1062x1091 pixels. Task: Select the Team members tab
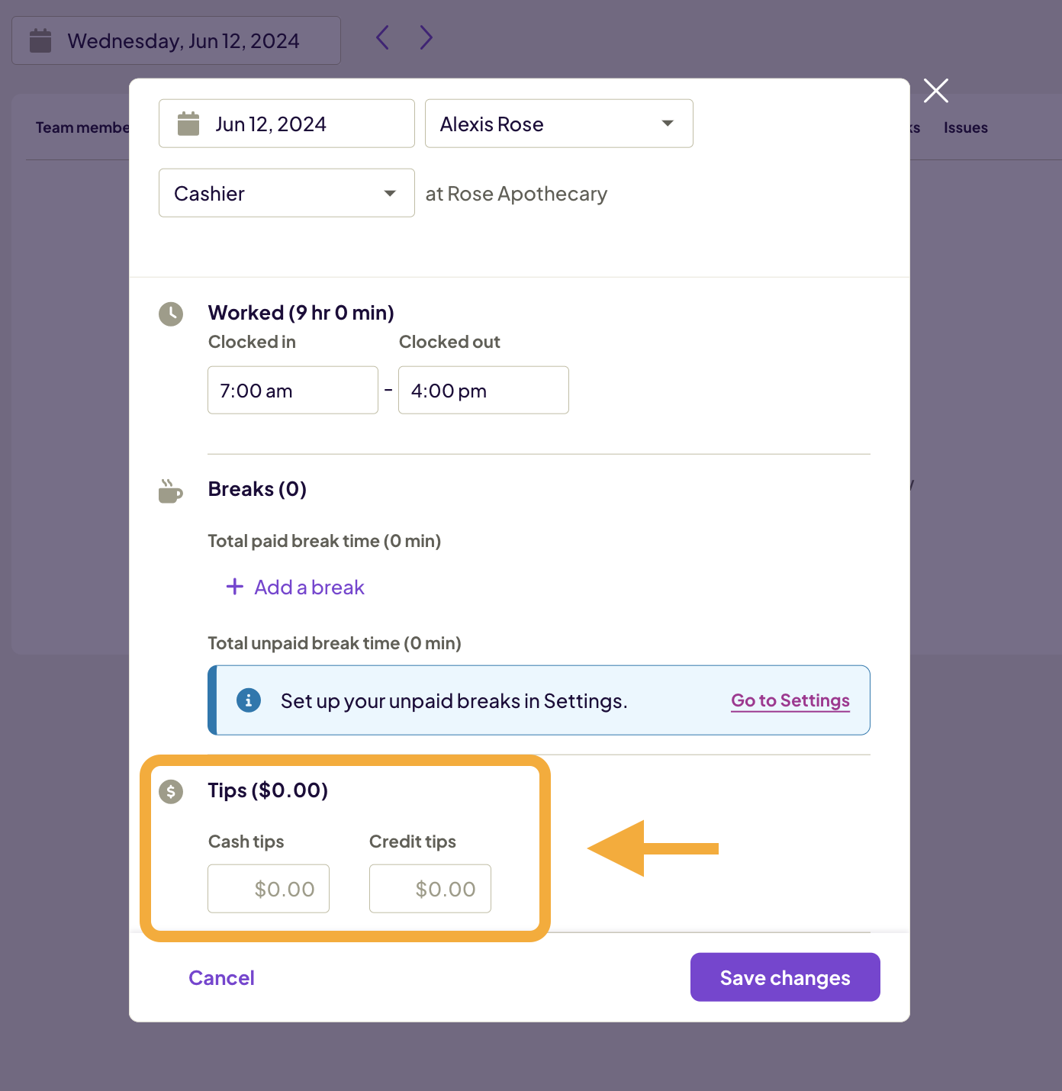tap(82, 127)
